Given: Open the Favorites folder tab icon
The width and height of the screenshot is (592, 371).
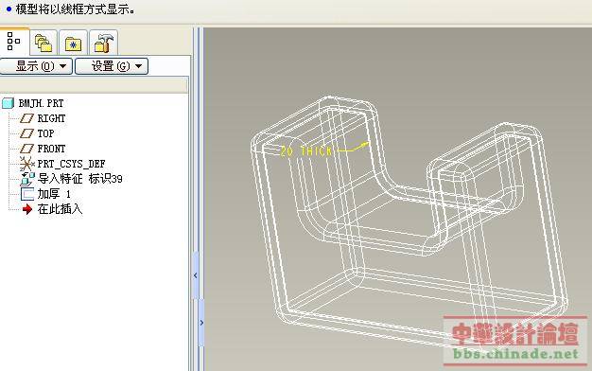Looking at the screenshot, I should tap(73, 44).
